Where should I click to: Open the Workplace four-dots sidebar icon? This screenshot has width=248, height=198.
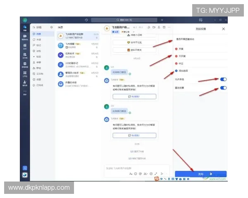(x=25, y=74)
